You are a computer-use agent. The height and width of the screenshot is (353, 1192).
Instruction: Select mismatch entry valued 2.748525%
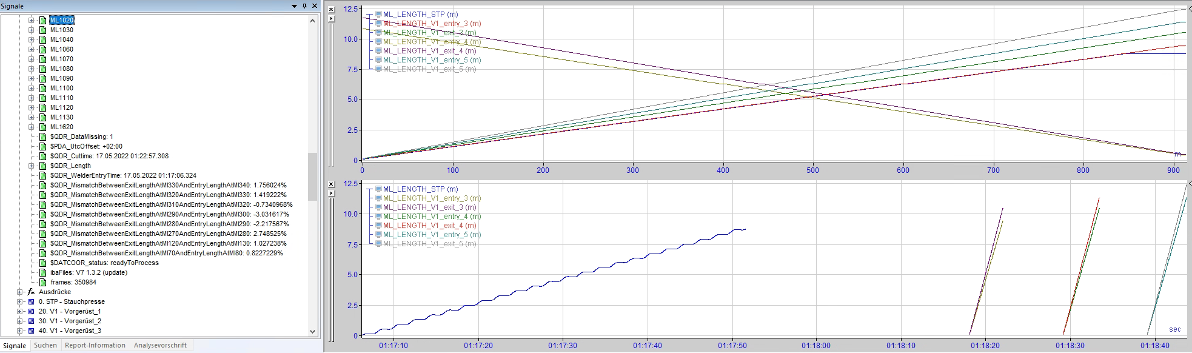(x=169, y=234)
